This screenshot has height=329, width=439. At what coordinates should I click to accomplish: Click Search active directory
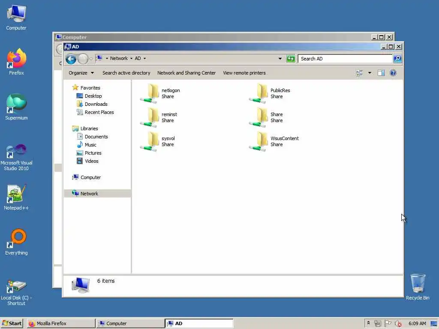(x=126, y=73)
